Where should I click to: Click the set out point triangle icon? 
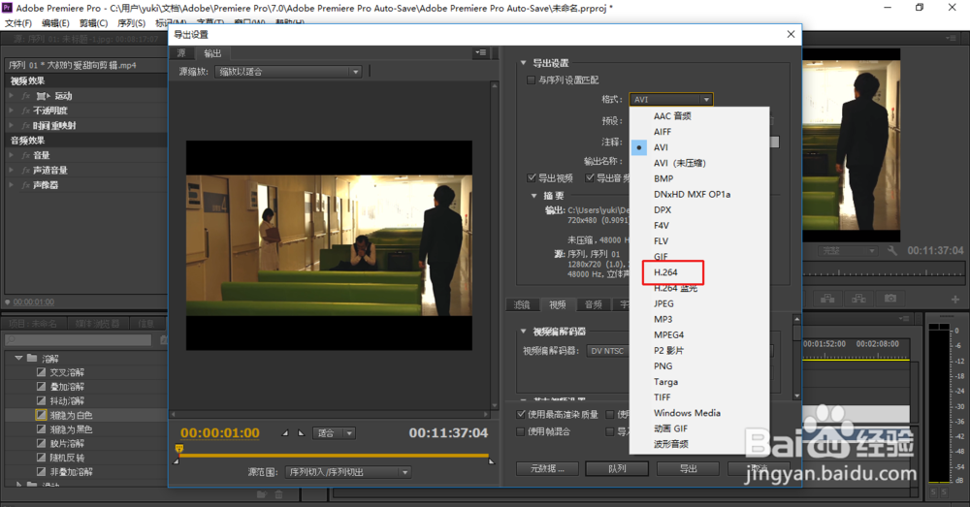coord(302,432)
